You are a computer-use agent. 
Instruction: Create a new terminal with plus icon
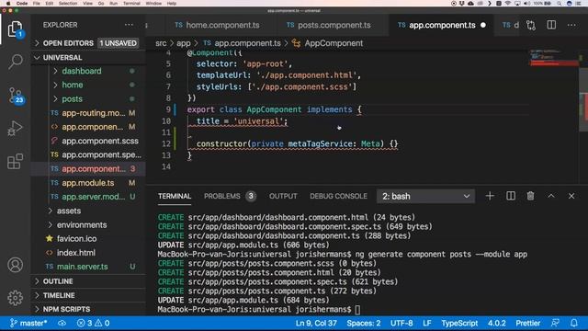point(490,196)
